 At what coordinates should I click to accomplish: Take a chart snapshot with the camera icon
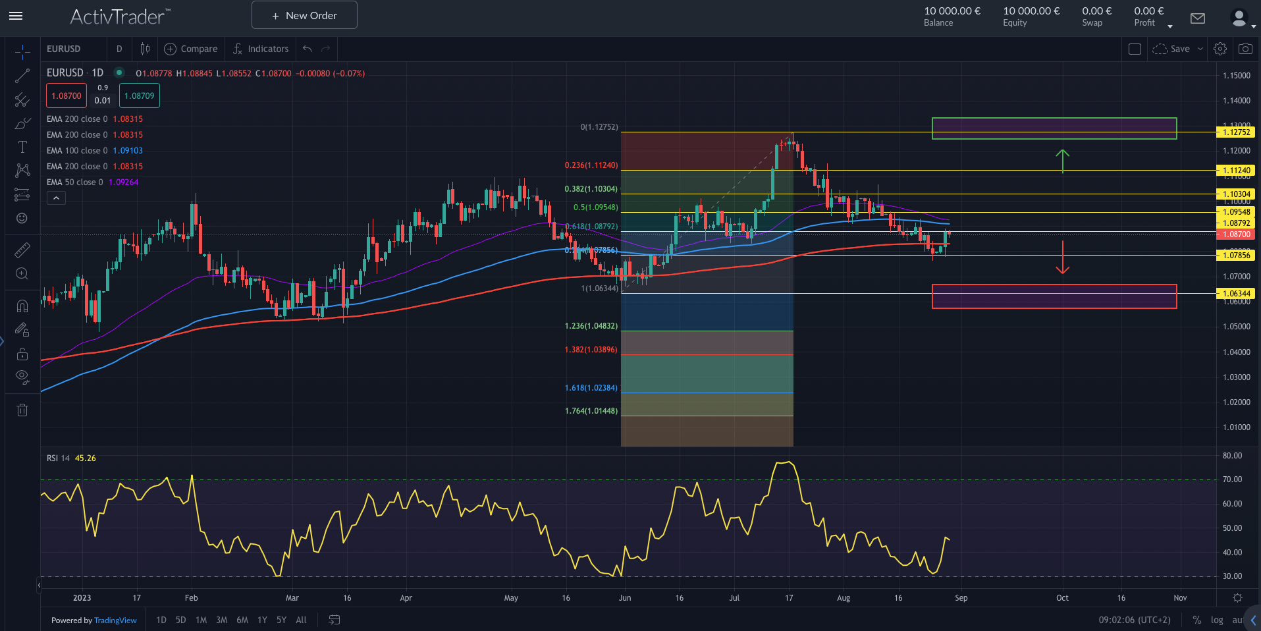tap(1245, 48)
